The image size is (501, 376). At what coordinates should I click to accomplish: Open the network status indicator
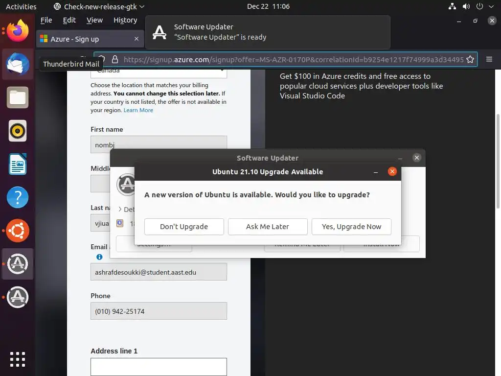[x=452, y=6]
